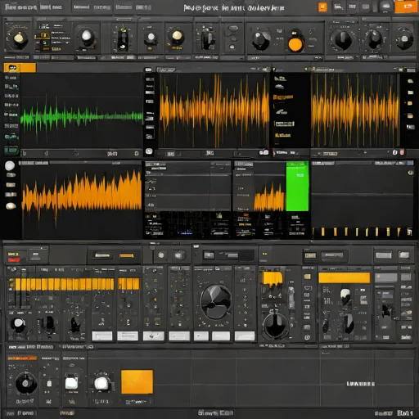Viewport: 419px width, 419px height.
Task: Click the first white button under the mixer channels
Action: 102,336
